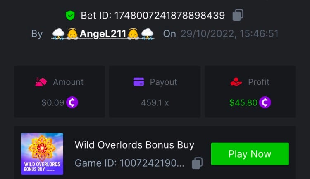
Task: Click the purple coin beside $0.09
Action: click(x=72, y=102)
